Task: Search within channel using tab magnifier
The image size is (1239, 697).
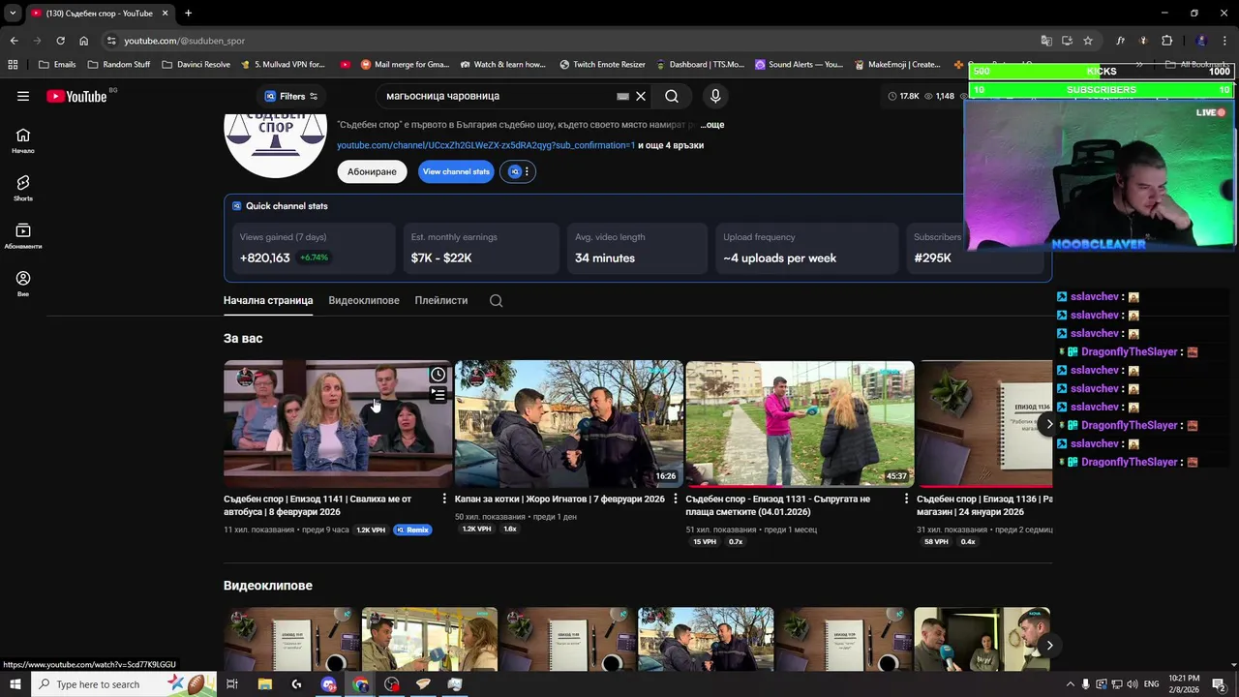Action: tap(496, 300)
